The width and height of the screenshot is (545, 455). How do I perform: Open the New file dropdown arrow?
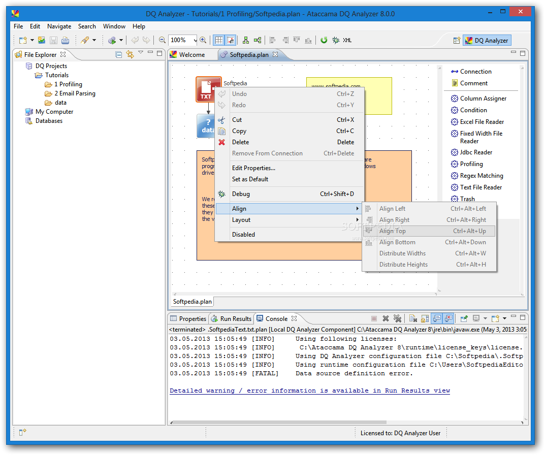pos(32,40)
